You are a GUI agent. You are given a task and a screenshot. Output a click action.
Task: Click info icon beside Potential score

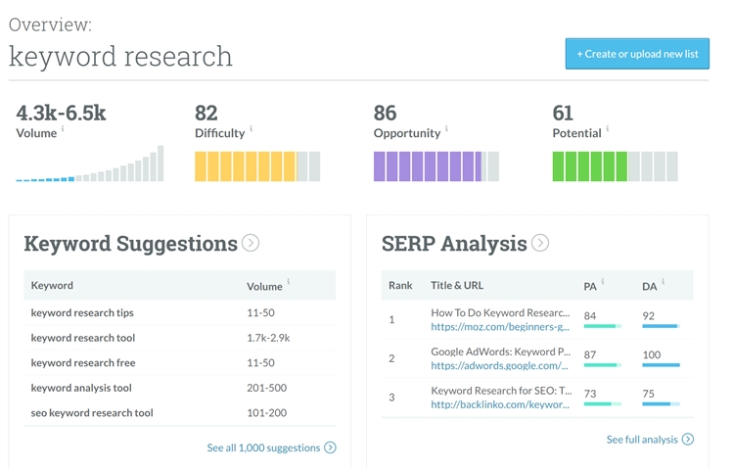[608, 129]
